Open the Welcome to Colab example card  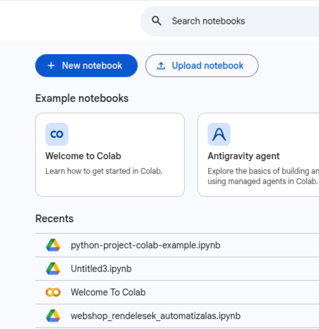coord(110,155)
